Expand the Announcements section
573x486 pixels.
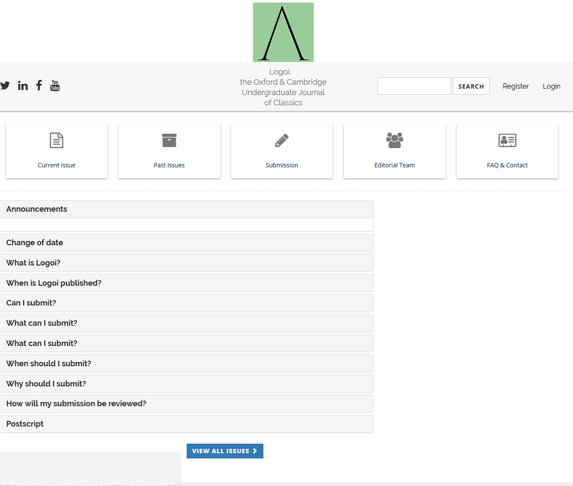click(37, 209)
